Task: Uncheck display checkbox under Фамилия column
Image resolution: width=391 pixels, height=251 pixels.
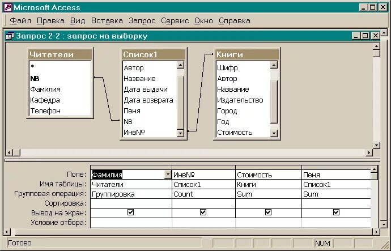Action: 130,212
